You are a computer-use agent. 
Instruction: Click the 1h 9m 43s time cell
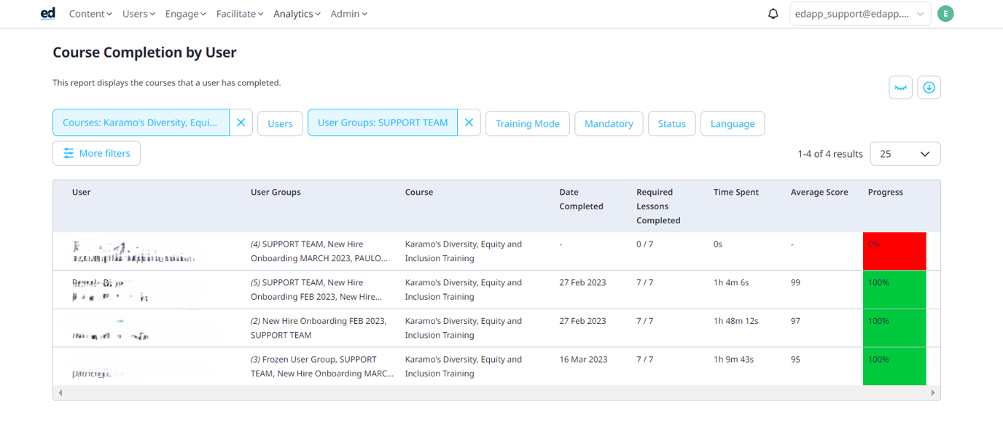click(733, 360)
